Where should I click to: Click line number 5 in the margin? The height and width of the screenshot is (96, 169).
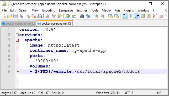9,50
